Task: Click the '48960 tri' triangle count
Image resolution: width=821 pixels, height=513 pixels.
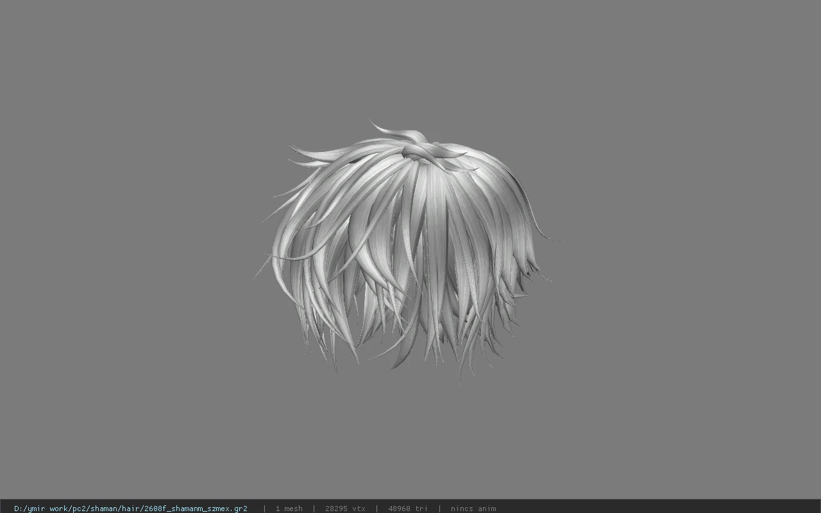Action: [408, 509]
